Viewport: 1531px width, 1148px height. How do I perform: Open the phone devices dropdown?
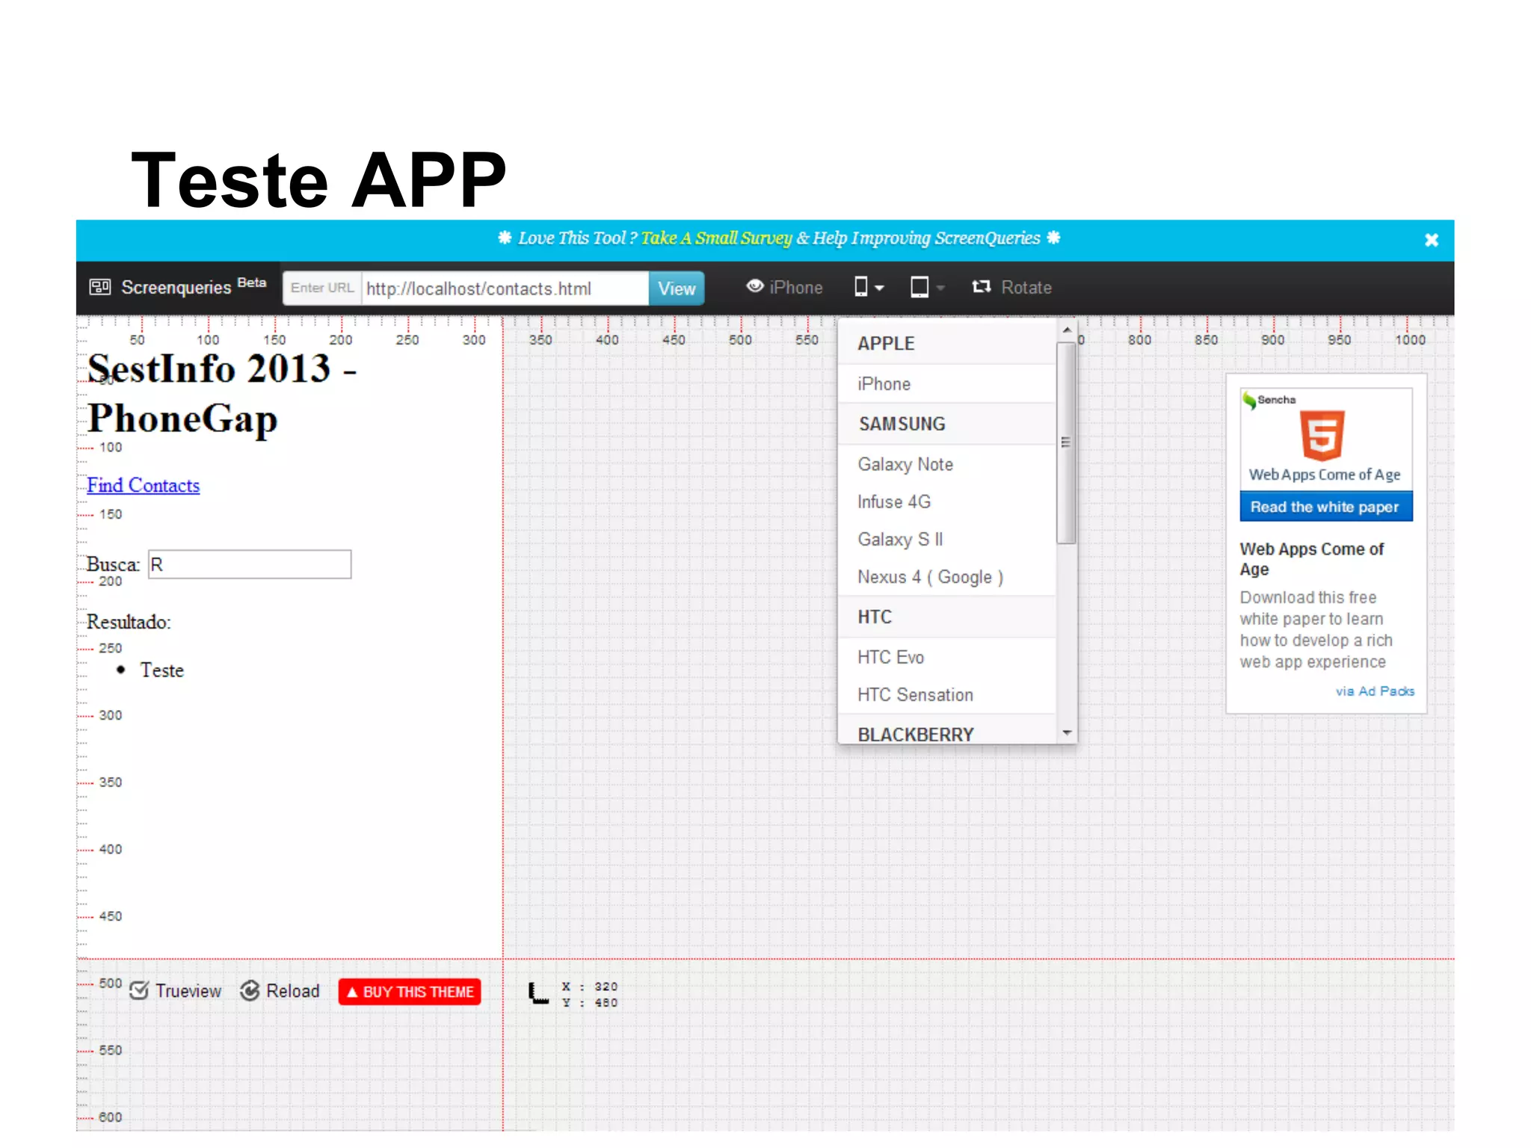click(869, 287)
